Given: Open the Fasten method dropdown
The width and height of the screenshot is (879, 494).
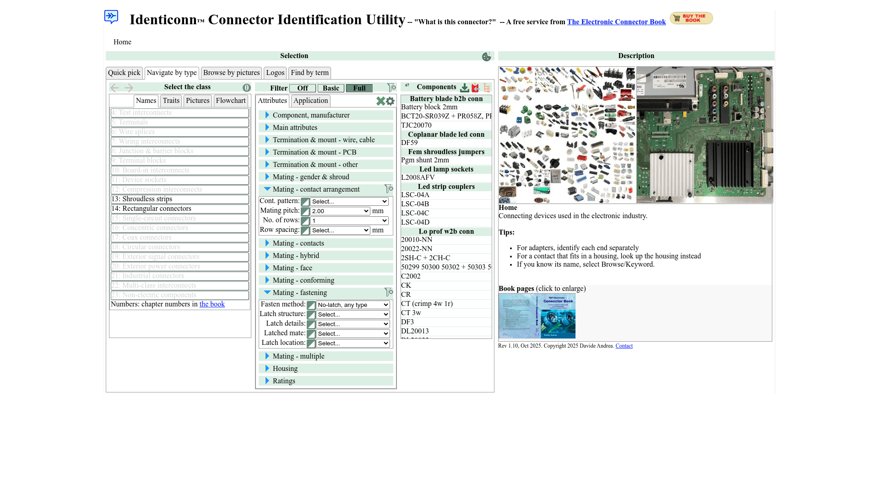Looking at the screenshot, I should 353,305.
